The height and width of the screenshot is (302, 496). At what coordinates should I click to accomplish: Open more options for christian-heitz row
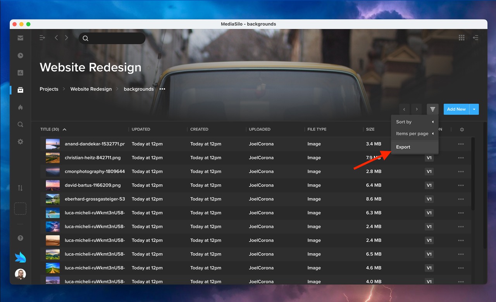pos(461,158)
